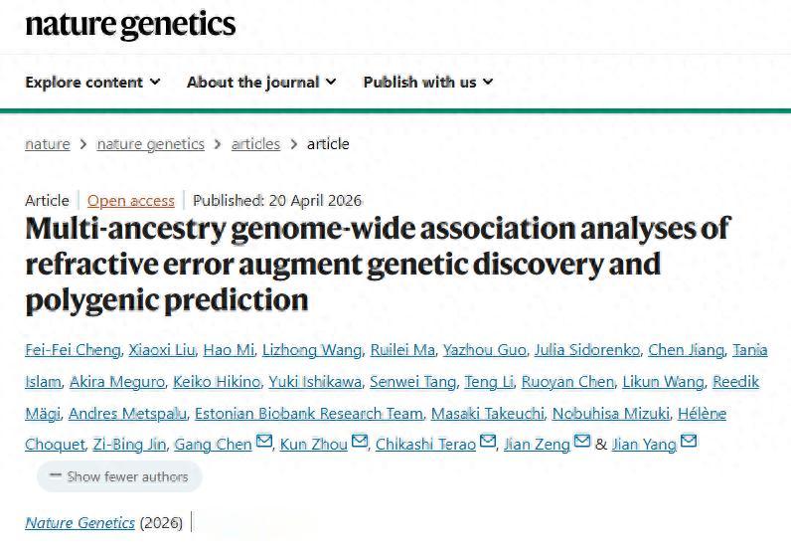Image resolution: width=791 pixels, height=556 pixels.
Task: Collapse list with Show fewer authors
Action: coord(119,476)
